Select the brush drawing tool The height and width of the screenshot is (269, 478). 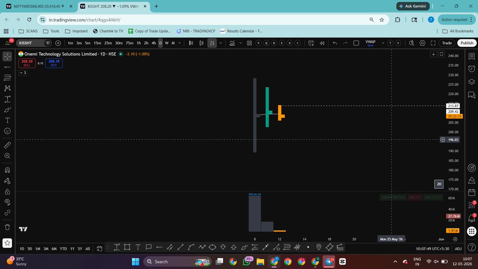click(x=7, y=109)
